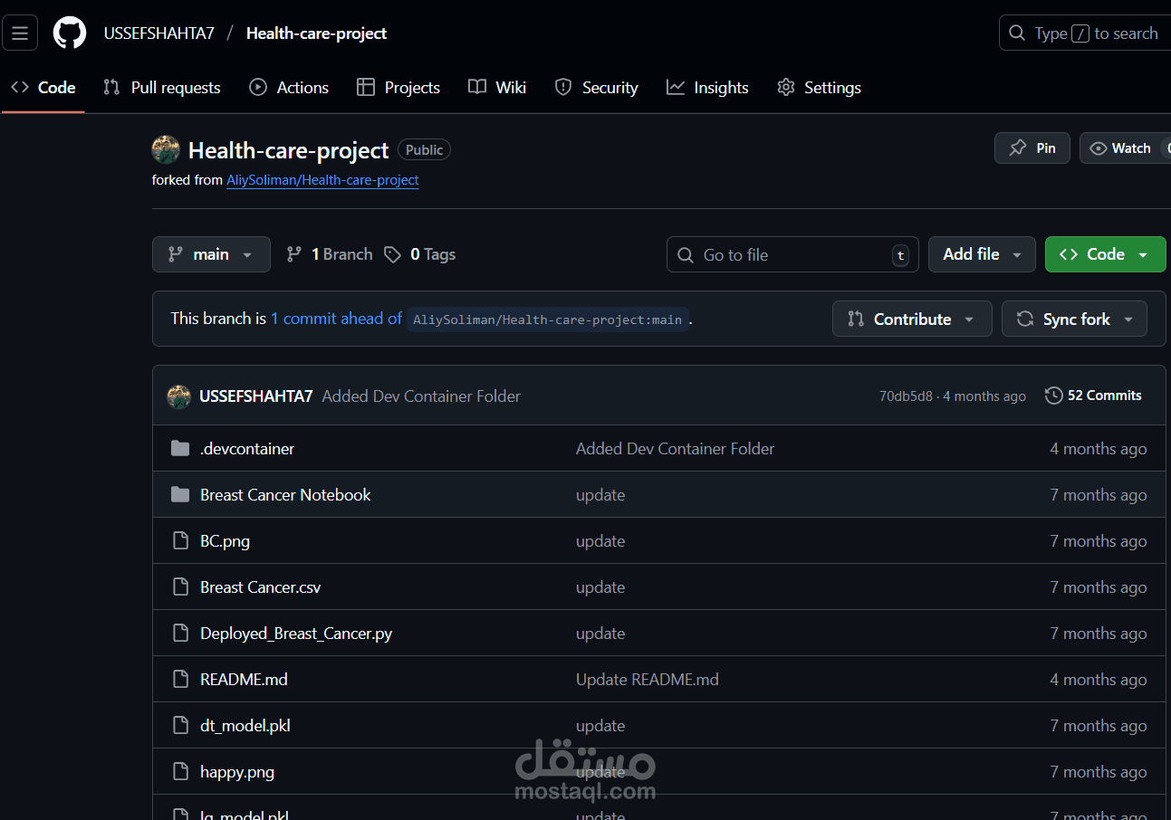Click the magnifier icon in Go to file
The width and height of the screenshot is (1171, 820).
686,255
